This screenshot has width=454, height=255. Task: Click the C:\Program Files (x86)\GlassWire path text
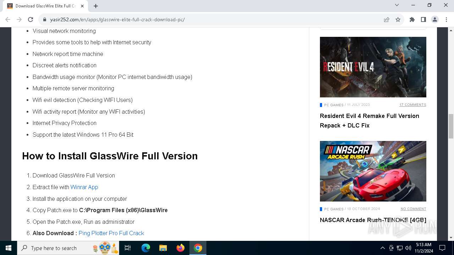[x=123, y=210]
